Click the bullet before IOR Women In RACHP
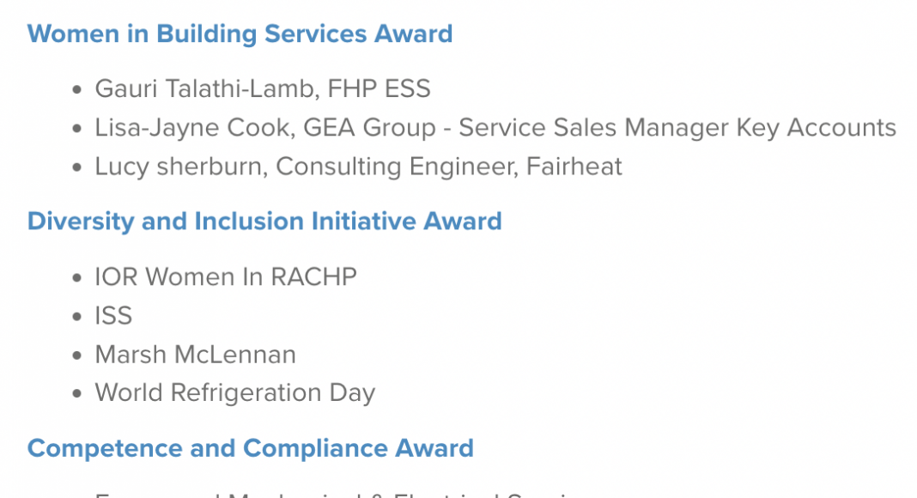This screenshot has width=917, height=498. [x=78, y=277]
